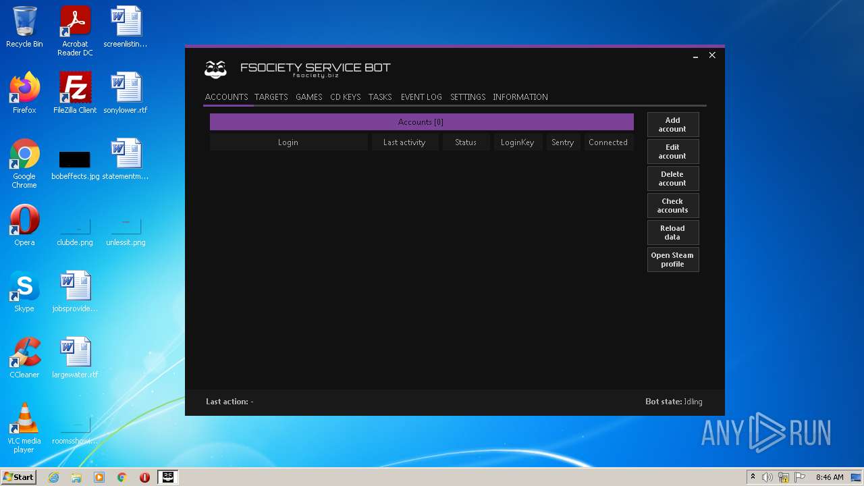
Task: Select jobsprovide document icon
Action: [75, 292]
